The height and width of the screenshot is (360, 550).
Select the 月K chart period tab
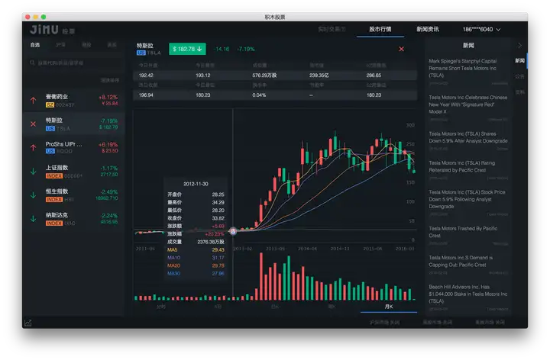(x=389, y=307)
